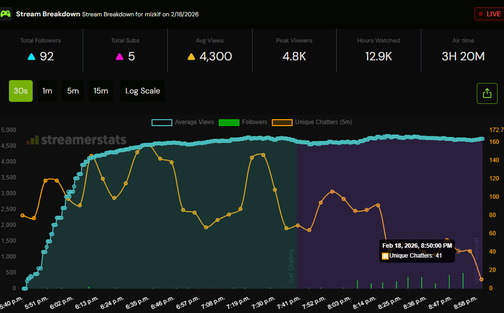Click the first orange chatters data point
The height and width of the screenshot is (313, 504).
point(22,216)
